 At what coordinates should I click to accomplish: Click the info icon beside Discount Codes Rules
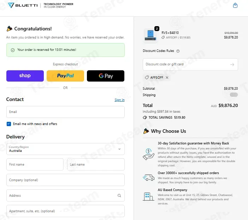(178, 51)
